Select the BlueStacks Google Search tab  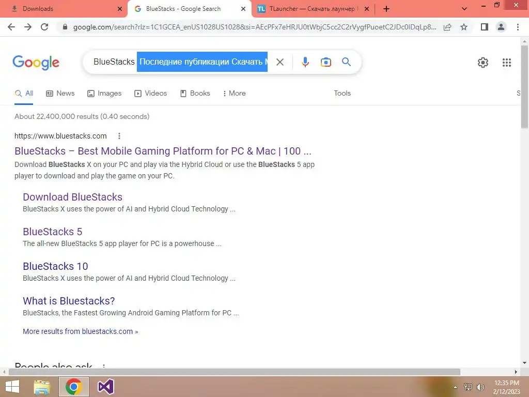click(189, 9)
